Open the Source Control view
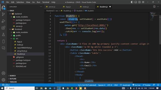This screenshot has width=161, height=90. click(x=3, y=14)
